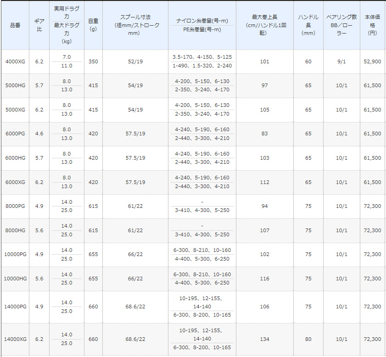Viewport: 386px width, 357px height.
Task: Click the 9/1 bearing count cell
Action: click(x=341, y=61)
